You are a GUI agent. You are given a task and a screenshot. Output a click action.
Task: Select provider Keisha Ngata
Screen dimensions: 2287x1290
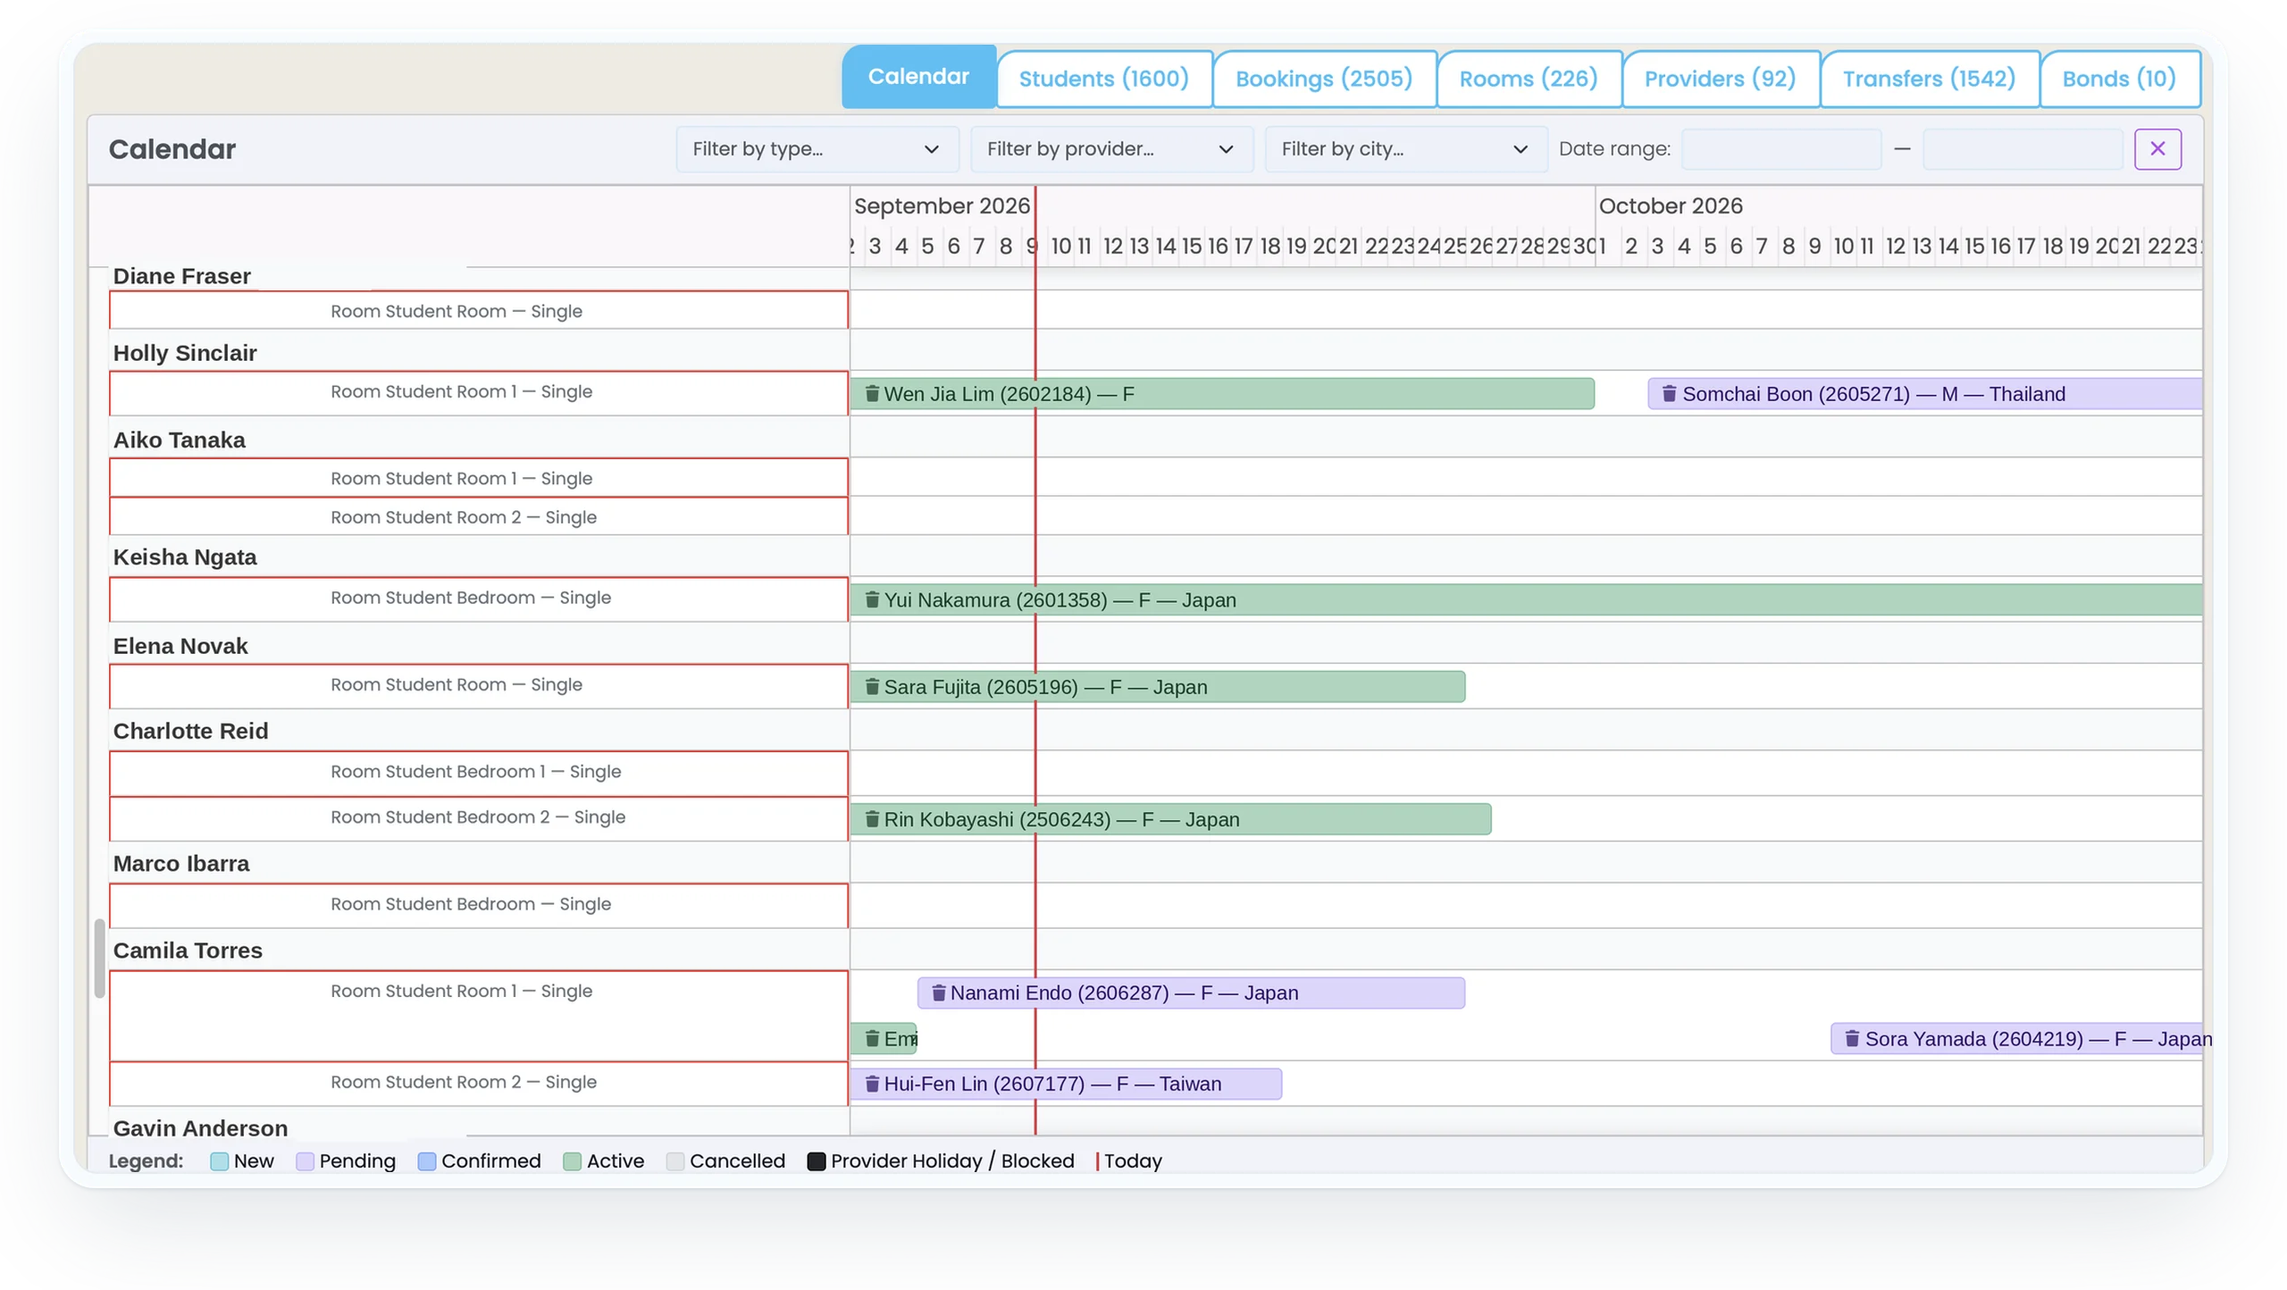(x=184, y=557)
